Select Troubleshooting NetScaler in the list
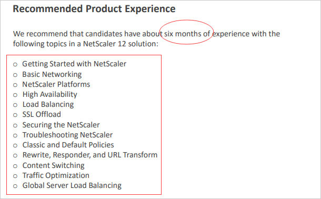Image resolution: width=321 pixels, height=199 pixels. 67,135
